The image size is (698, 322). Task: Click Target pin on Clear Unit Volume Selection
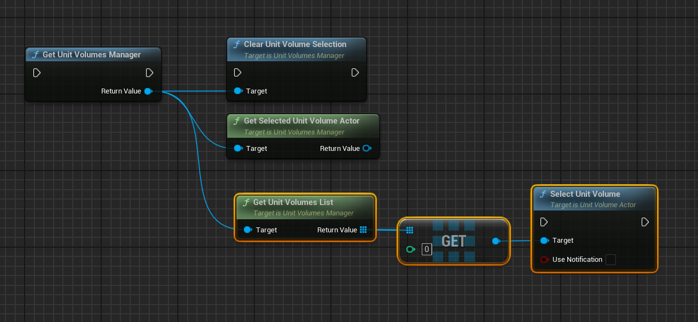pos(238,91)
